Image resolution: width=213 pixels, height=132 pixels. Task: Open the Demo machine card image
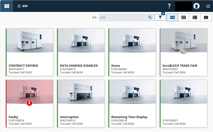point(133,40)
